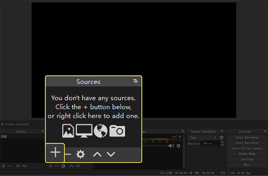268x176 pixels.
Task: Mute audio using the mixer speaker icon
Action: tap(171, 146)
